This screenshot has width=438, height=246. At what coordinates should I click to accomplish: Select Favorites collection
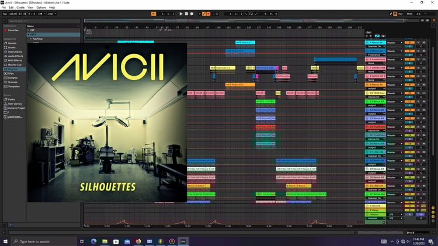pyautogui.click(x=13, y=30)
